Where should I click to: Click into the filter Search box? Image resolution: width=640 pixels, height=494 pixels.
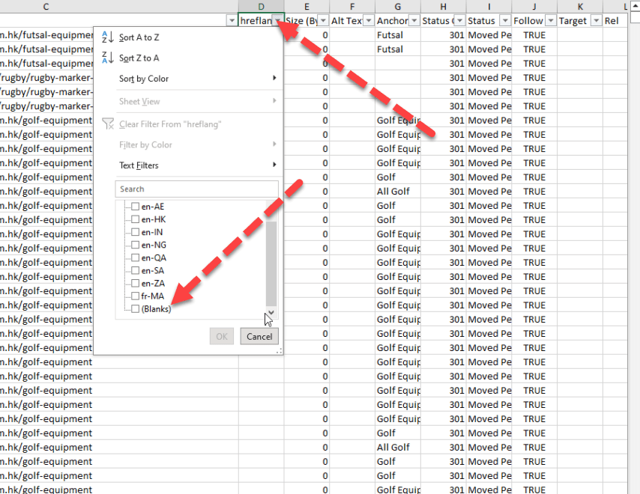196,189
